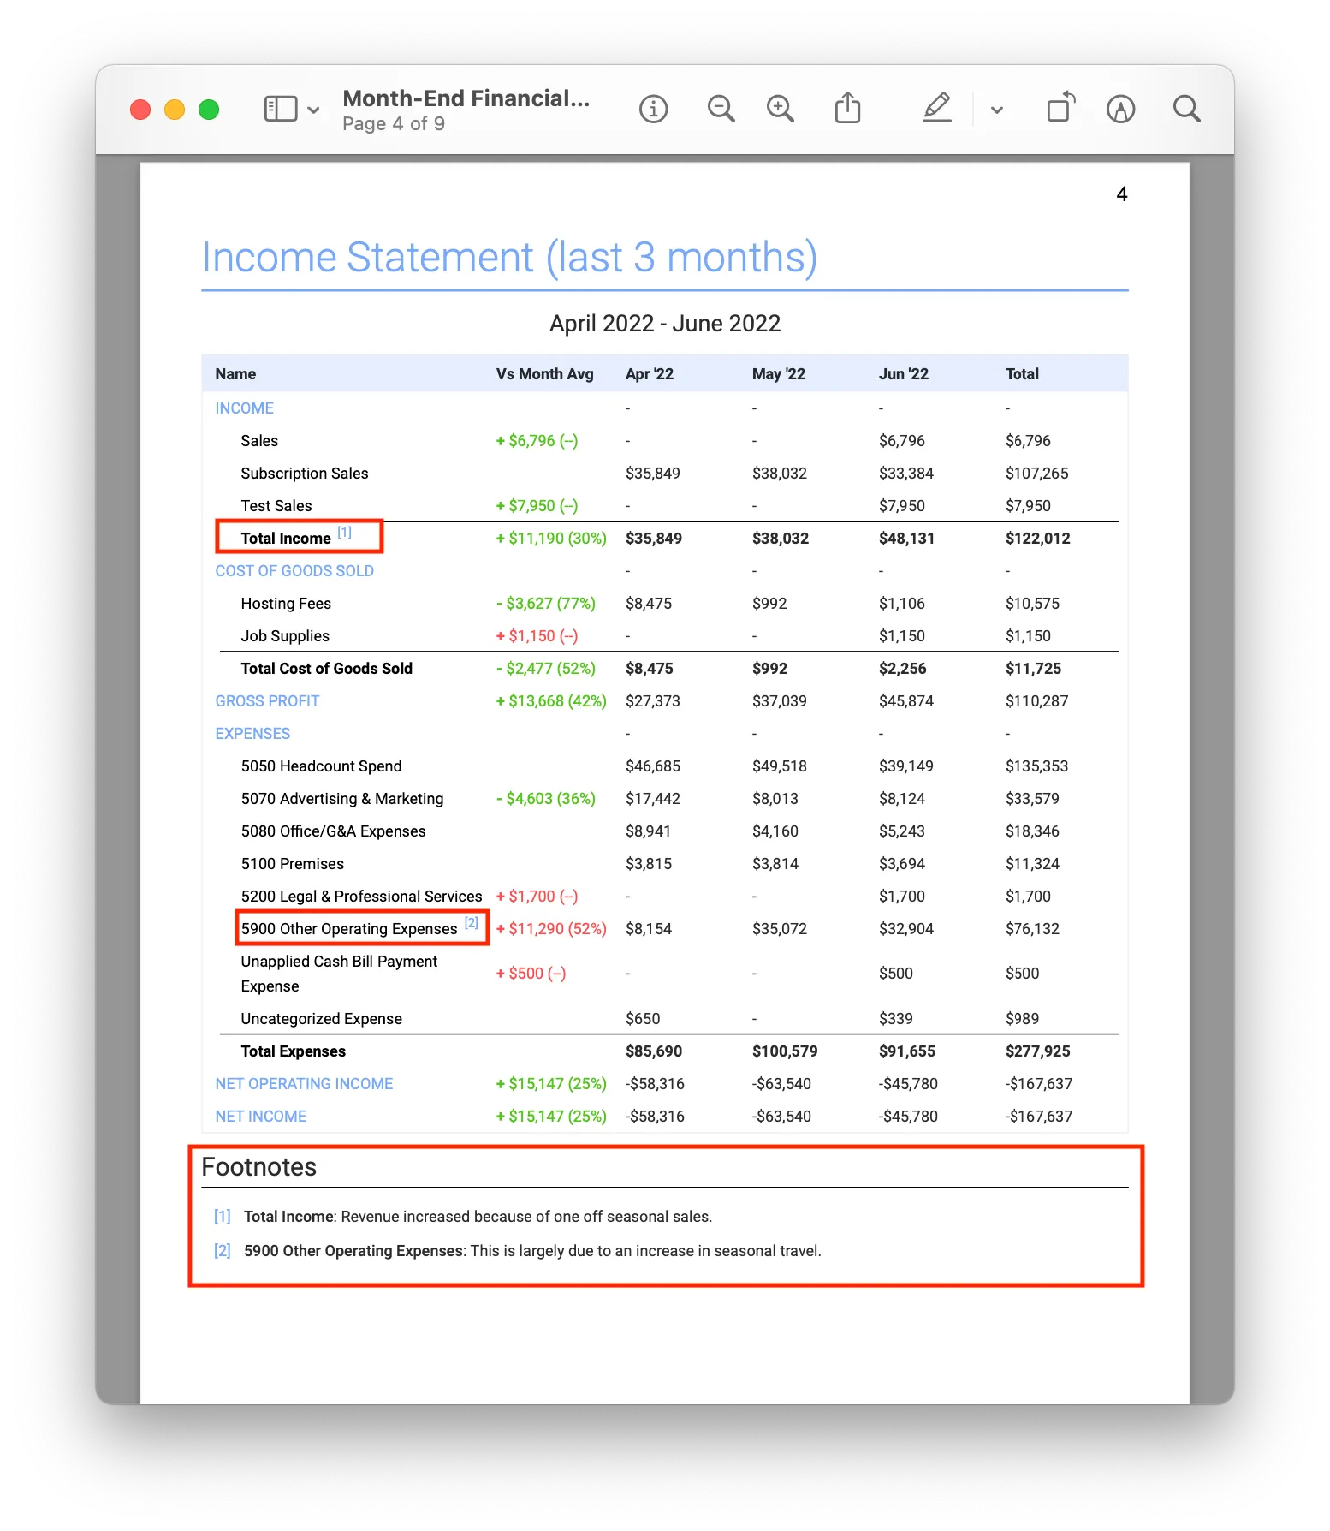The height and width of the screenshot is (1531, 1330).
Task: Click footnote [1] link in Footnotes section
Action: [x=223, y=1216]
